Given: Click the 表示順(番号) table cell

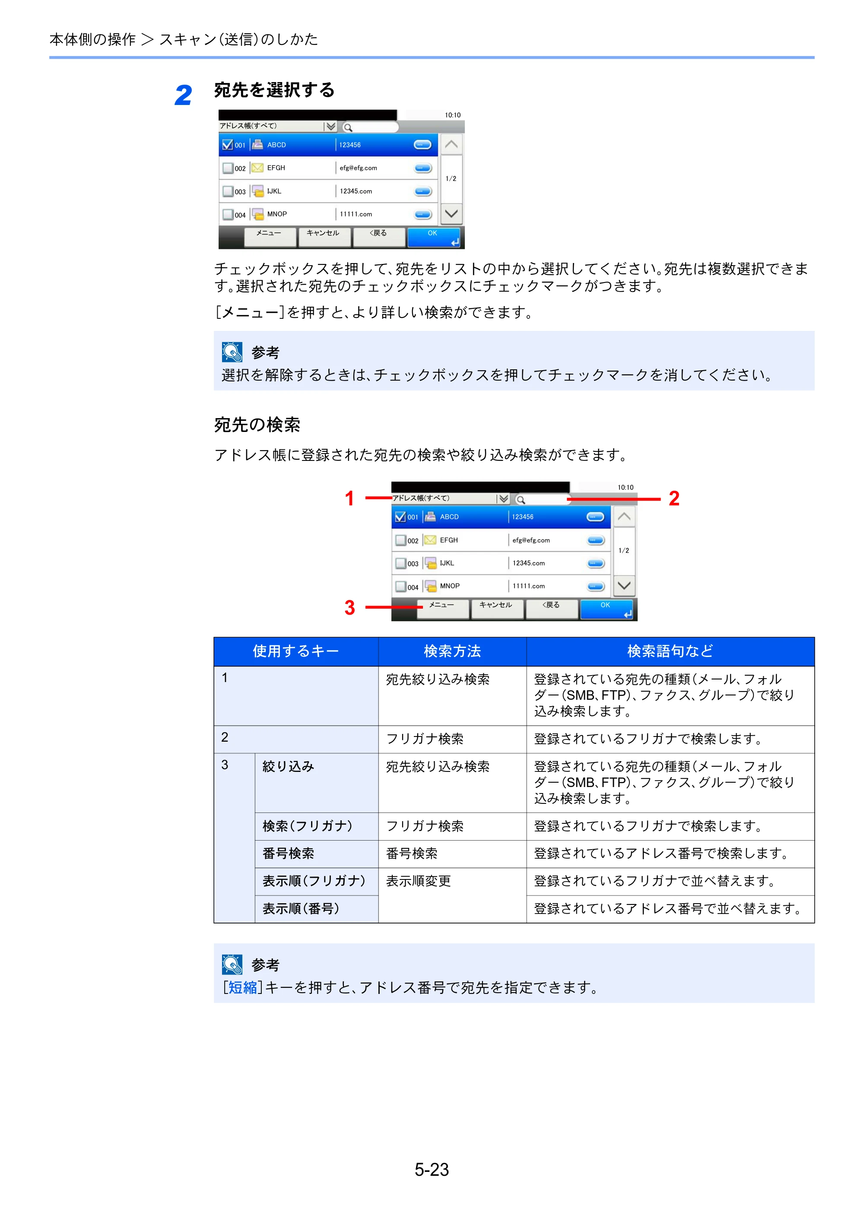Looking at the screenshot, I should 317,909.
